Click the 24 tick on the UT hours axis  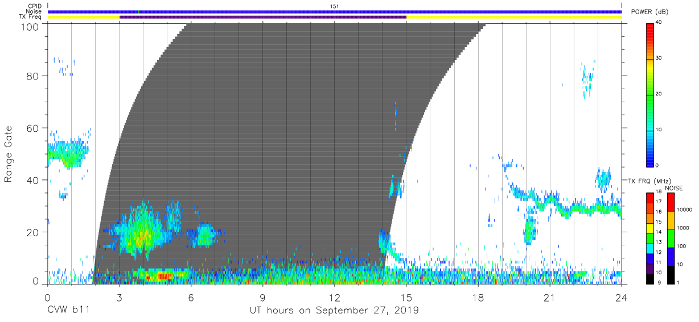coord(622,298)
